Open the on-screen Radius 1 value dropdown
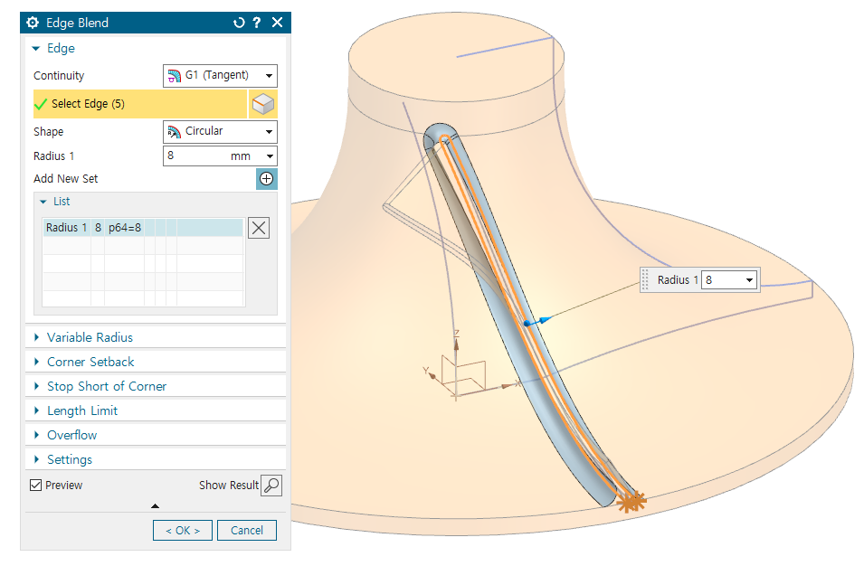The image size is (864, 566). tap(749, 280)
